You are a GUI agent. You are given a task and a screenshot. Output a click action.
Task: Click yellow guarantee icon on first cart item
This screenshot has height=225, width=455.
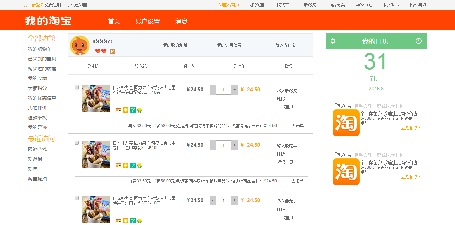point(126,110)
